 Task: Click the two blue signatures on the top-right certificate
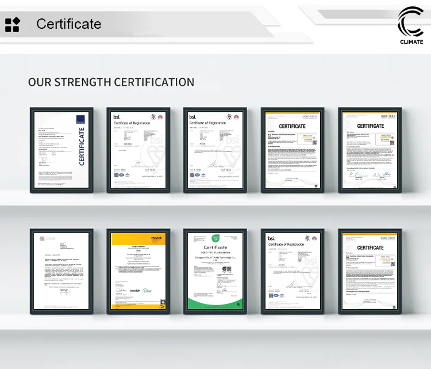click(x=370, y=174)
